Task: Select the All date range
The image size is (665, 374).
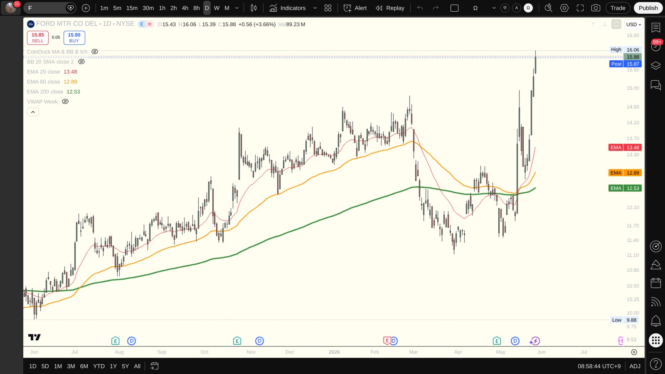Action: pos(137,366)
